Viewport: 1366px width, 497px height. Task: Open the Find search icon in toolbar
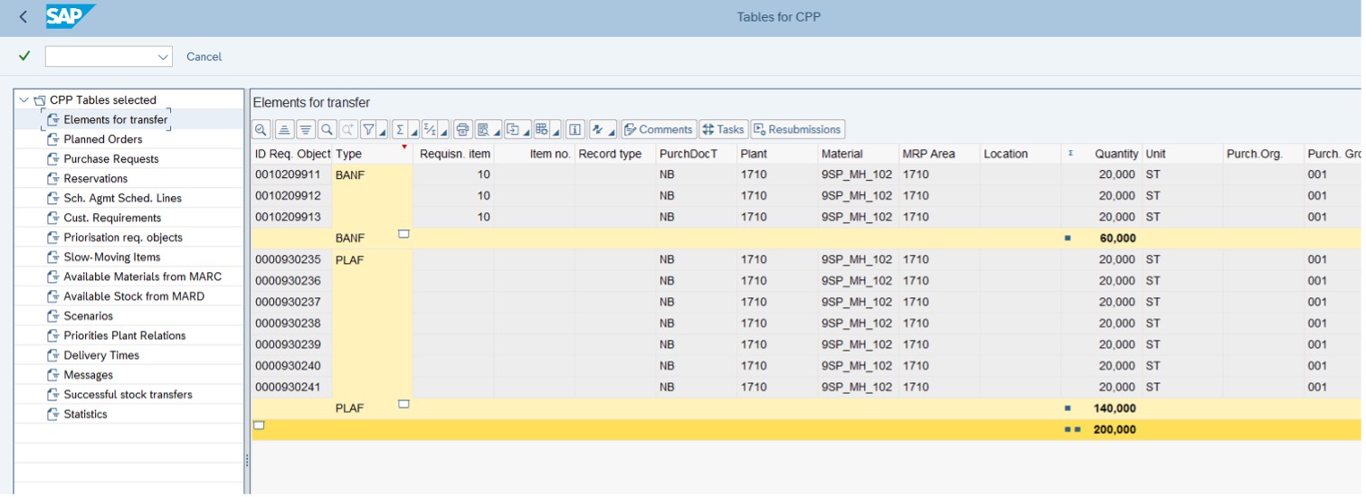(327, 129)
